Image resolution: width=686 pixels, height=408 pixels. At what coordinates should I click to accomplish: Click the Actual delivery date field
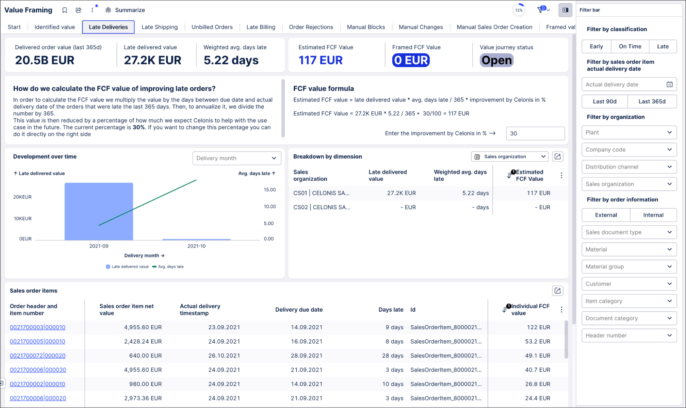629,84
